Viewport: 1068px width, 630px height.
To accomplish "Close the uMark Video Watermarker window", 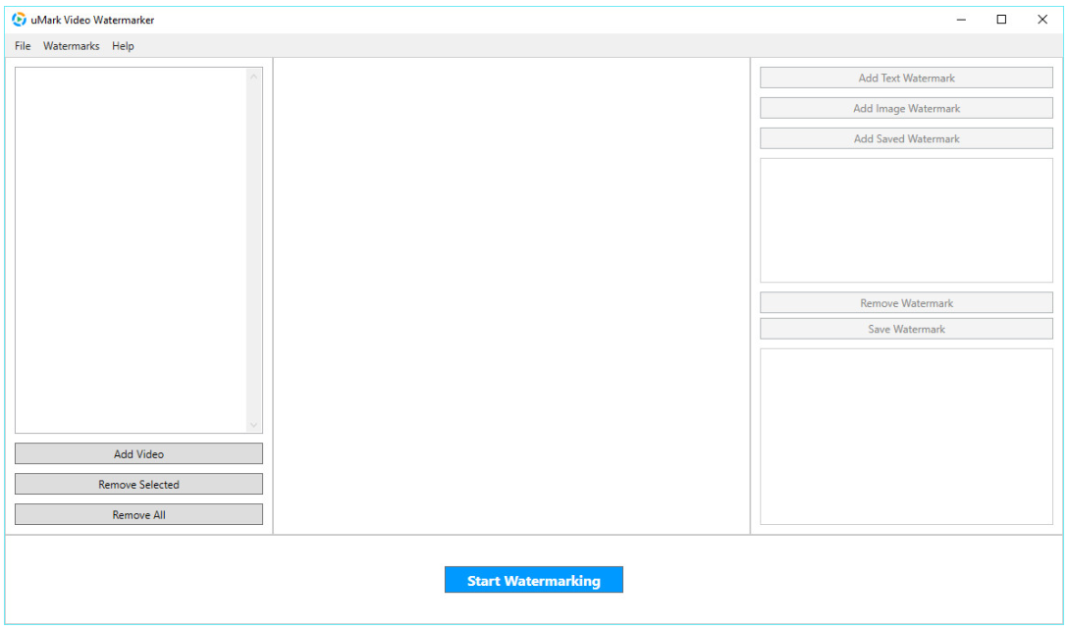I will pyautogui.click(x=1042, y=20).
